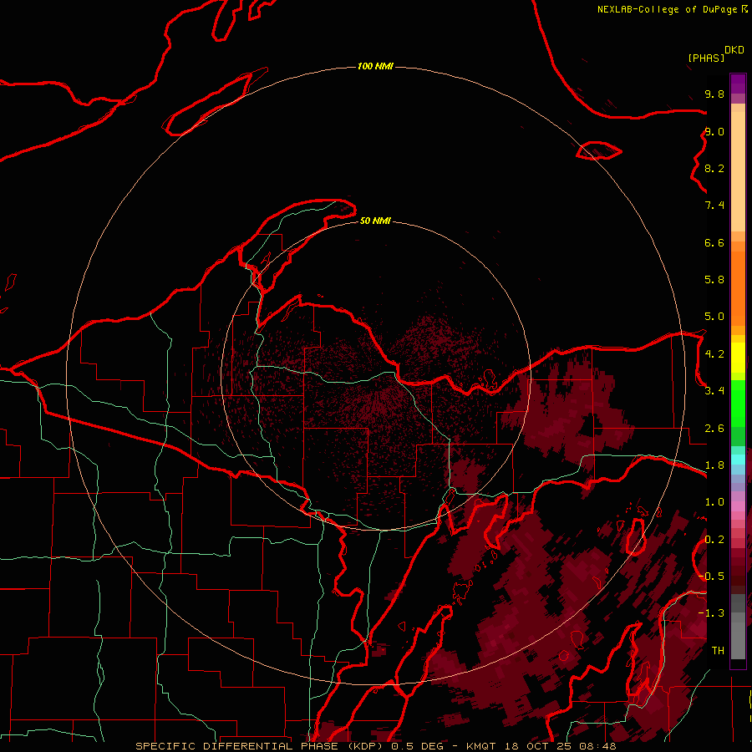Click the '18 OCT 25 08:48' timestamp
The width and height of the screenshot is (752, 752).
pyautogui.click(x=560, y=746)
